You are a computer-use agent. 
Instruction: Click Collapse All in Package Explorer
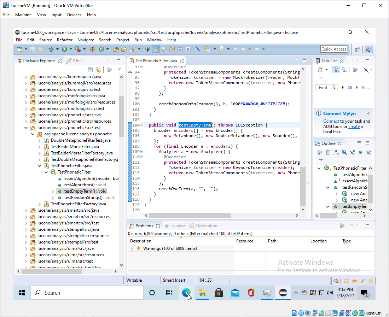tap(91, 70)
